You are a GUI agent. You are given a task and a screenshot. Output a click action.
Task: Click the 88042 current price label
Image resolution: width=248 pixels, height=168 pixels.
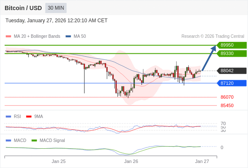pyautogui.click(x=232, y=71)
